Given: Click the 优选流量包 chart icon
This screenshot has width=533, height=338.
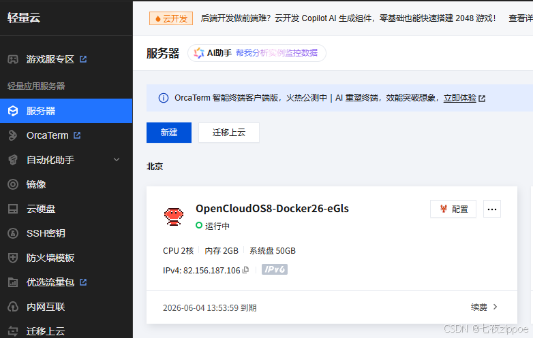Looking at the screenshot, I should coord(13,282).
